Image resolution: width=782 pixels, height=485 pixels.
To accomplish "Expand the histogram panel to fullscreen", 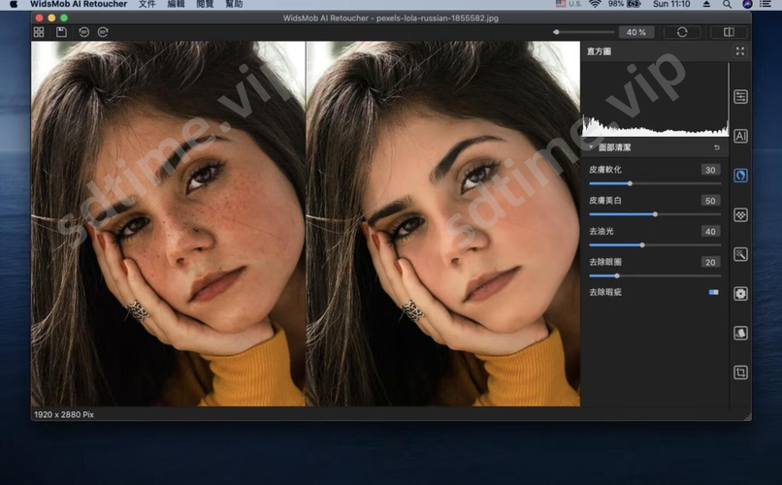I will click(x=740, y=50).
